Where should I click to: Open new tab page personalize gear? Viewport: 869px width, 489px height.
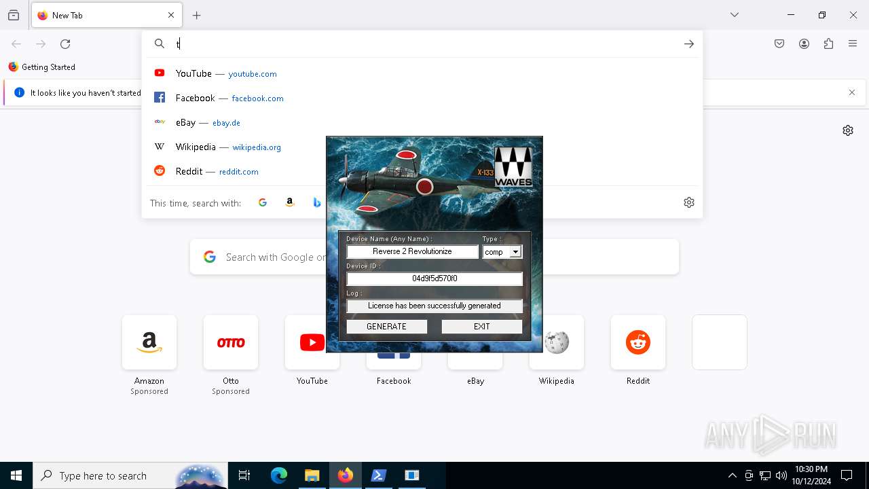coord(848,130)
